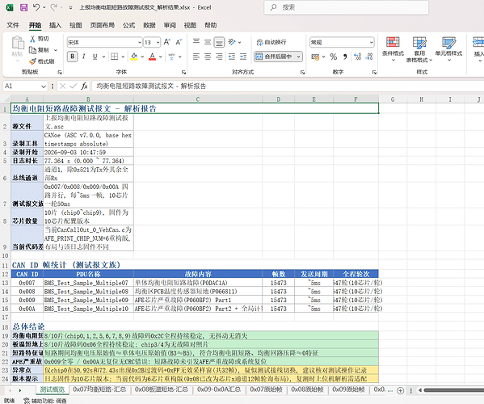484x404 pixels.
Task: Click the Insert Function fx icon
Action: (84, 86)
